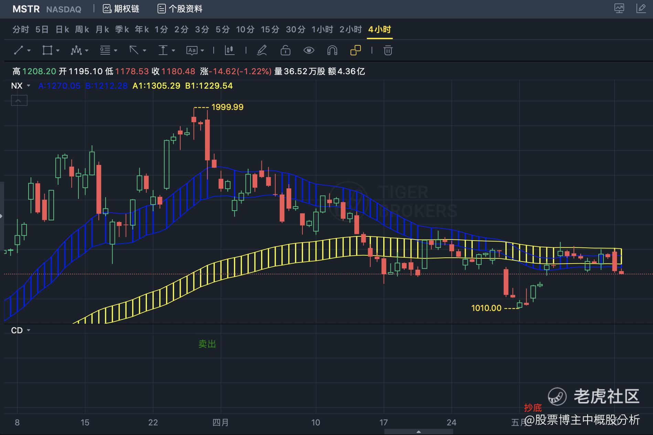Delete all drawings with the trash icon
The height and width of the screenshot is (435, 653).
point(388,51)
